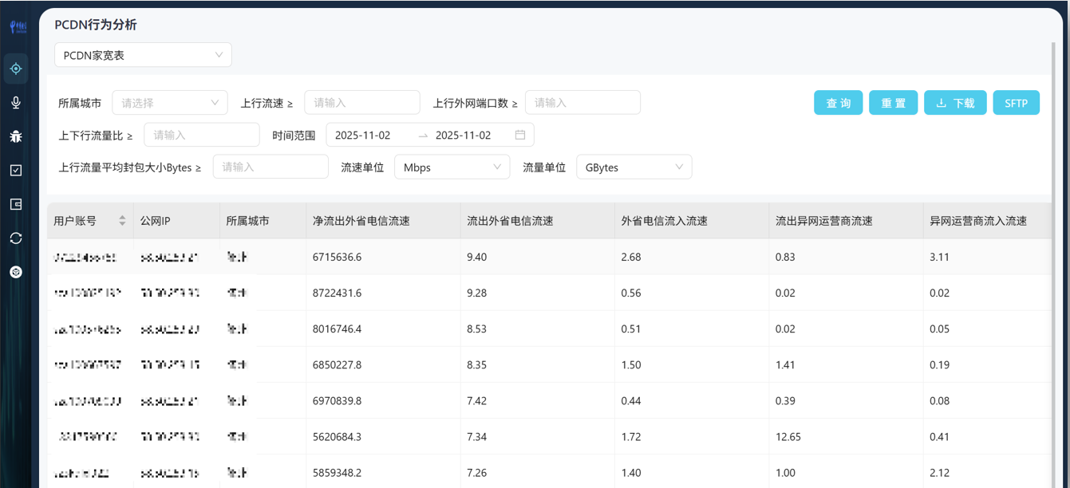Select the bug icon in sidebar
Viewport: 1070px width, 488px height.
16,136
